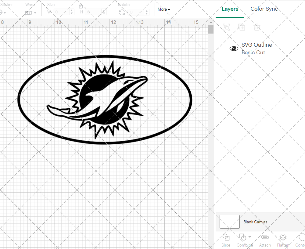The image size is (305, 249).
Task: Click the Group layers icon
Action: pos(226,27)
